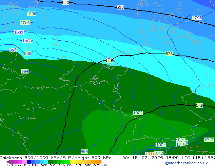Click the 536 height contour label
215x166 pixels.
click(x=199, y=105)
